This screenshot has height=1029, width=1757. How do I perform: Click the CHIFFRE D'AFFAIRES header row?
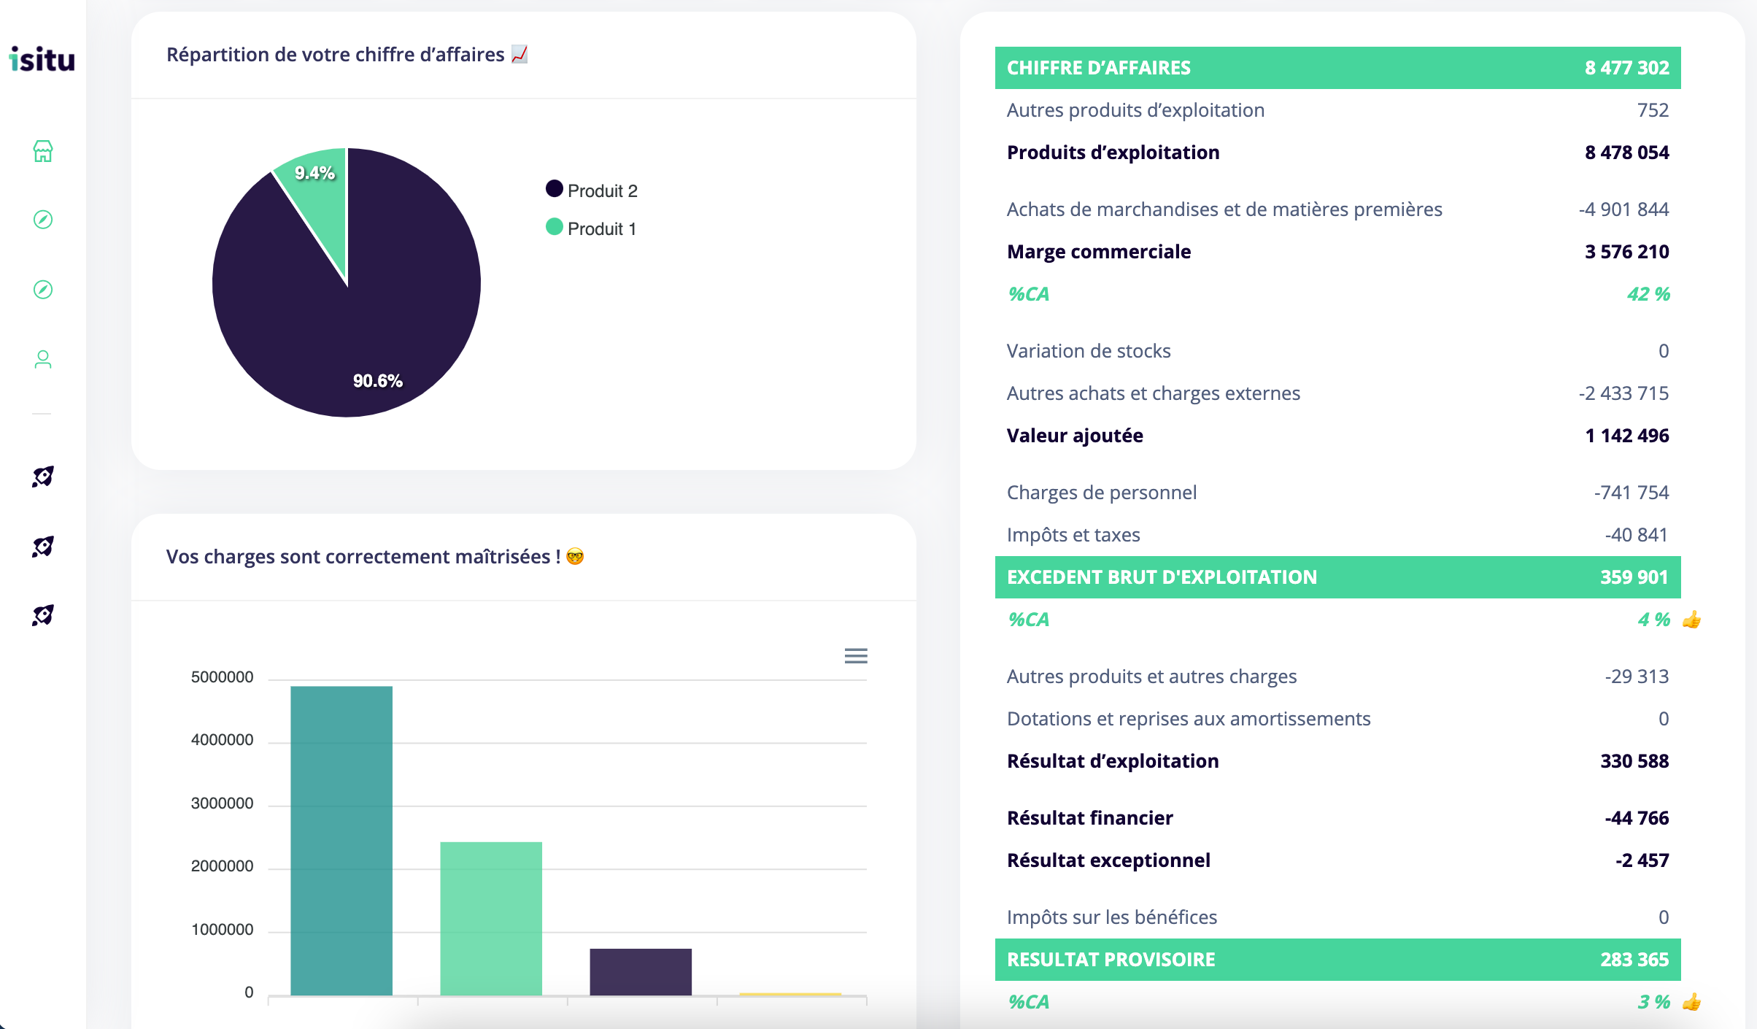point(1337,68)
